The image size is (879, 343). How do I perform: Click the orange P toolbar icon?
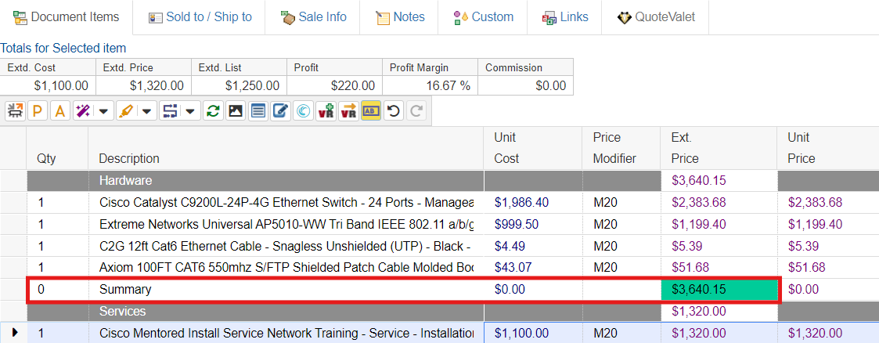37,111
